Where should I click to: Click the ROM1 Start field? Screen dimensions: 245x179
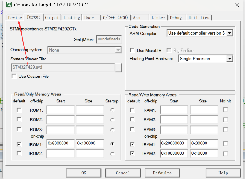60,110
